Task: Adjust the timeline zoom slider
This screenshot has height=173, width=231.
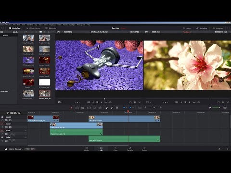Action: [154, 108]
